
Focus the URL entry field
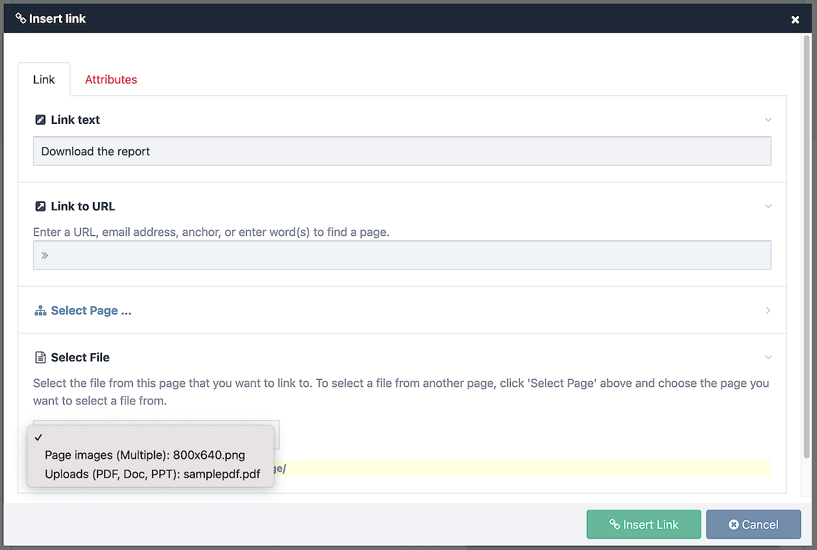point(402,255)
